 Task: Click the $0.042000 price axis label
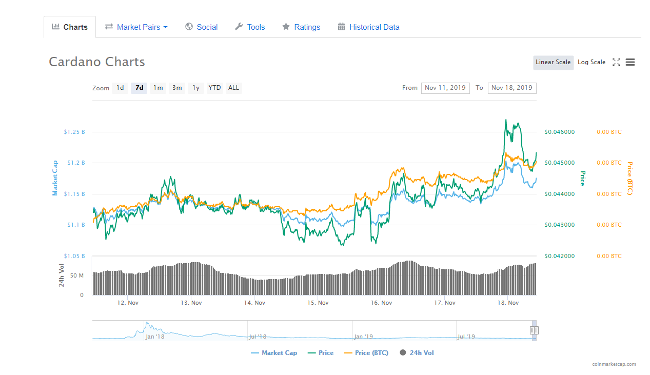pos(559,256)
